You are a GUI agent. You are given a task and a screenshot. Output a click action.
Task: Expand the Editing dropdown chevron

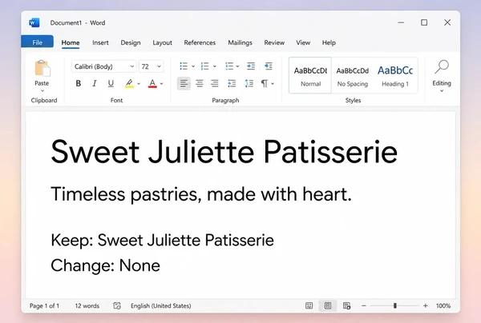tap(442, 91)
